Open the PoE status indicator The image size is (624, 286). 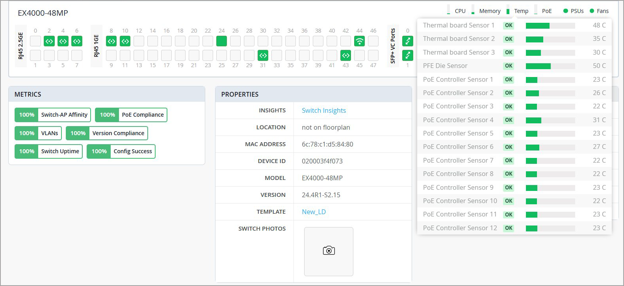[x=543, y=11]
